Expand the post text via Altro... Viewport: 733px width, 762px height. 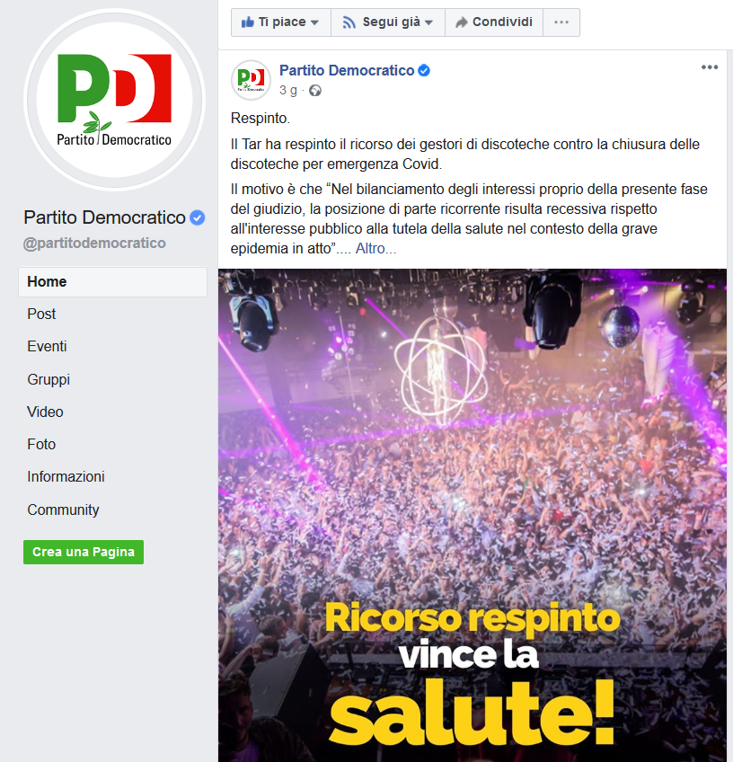[375, 249]
